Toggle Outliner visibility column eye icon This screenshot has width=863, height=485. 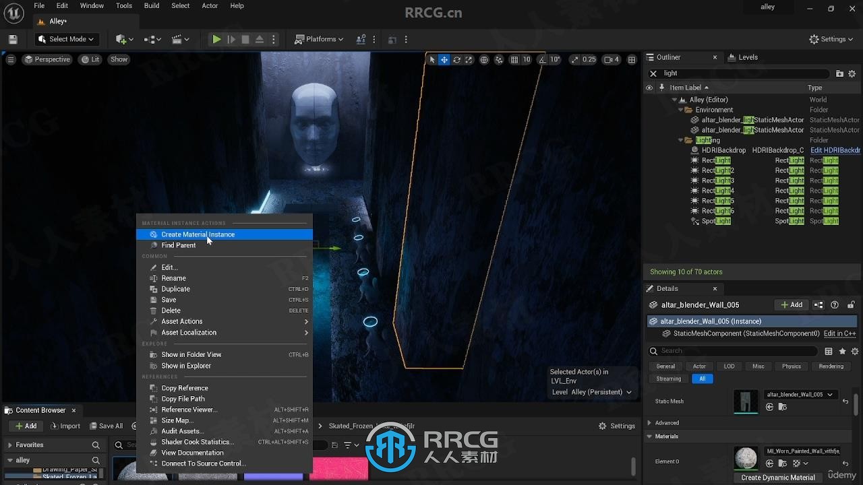pos(649,88)
